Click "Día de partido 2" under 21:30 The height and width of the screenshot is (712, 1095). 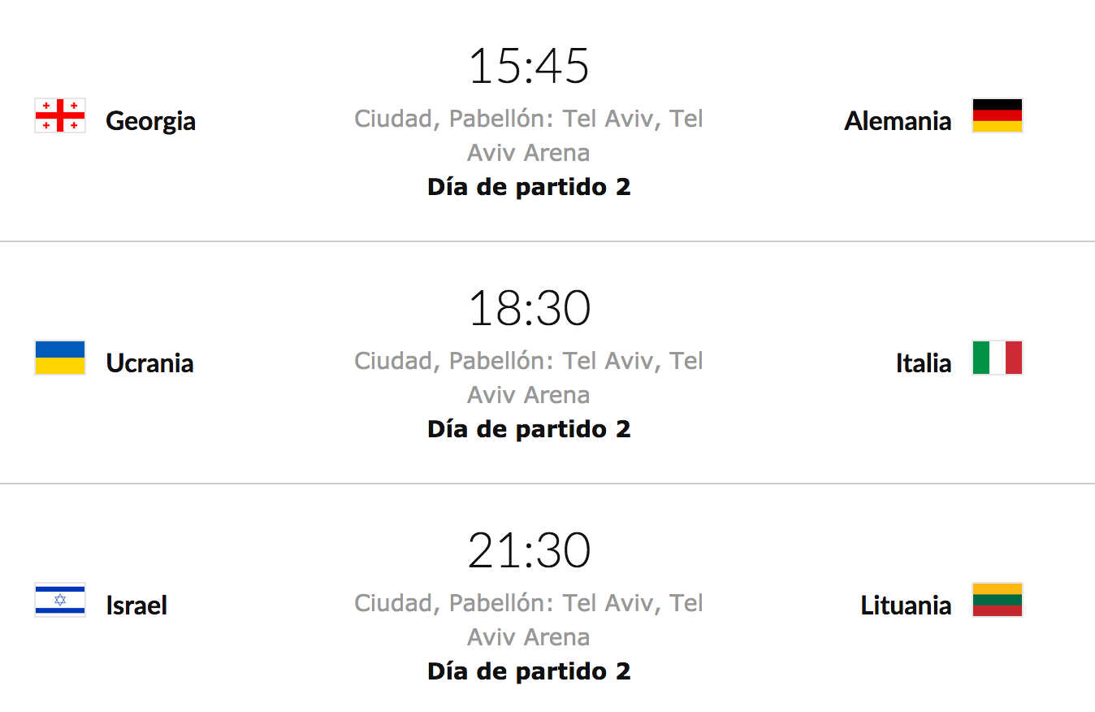click(x=529, y=672)
